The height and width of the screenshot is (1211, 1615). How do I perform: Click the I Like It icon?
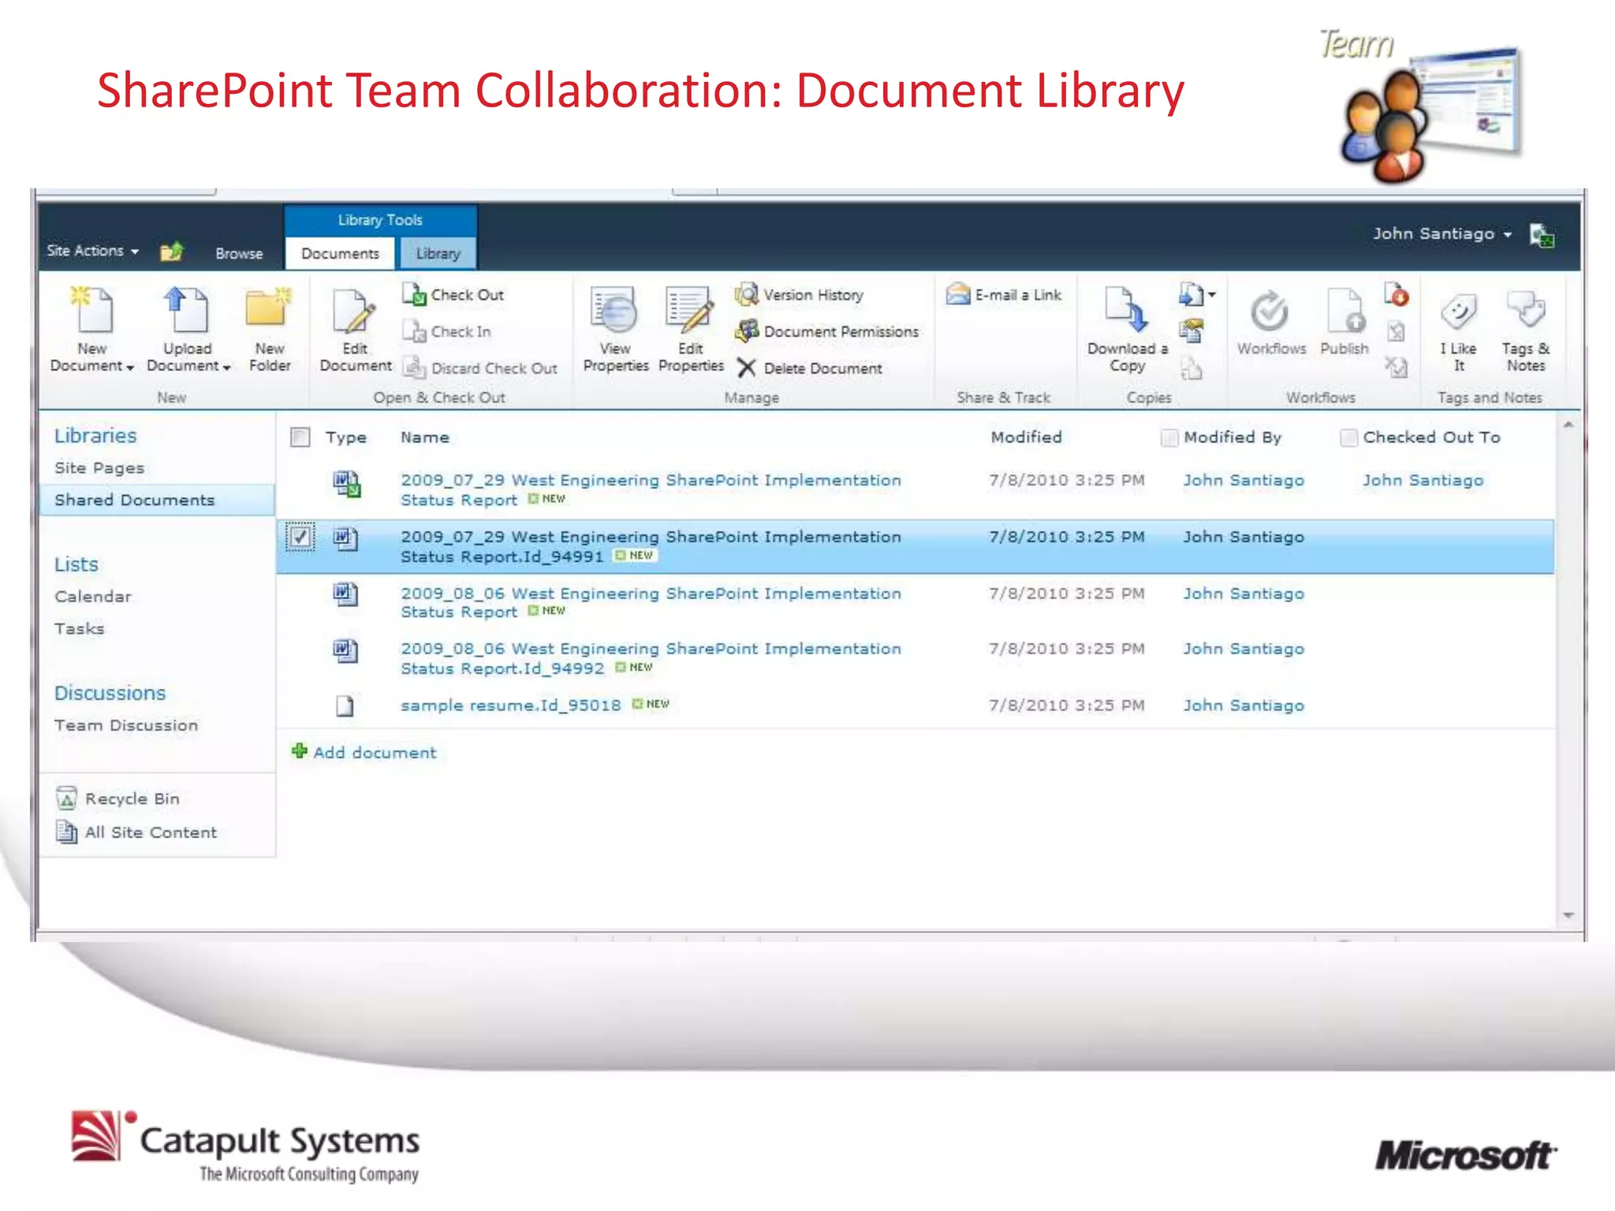[x=1458, y=311]
